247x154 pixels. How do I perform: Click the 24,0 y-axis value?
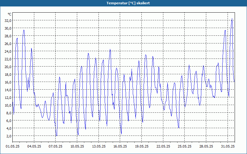point(8,51)
